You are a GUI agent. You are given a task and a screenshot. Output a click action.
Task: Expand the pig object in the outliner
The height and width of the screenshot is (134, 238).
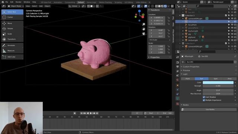tap(183, 34)
